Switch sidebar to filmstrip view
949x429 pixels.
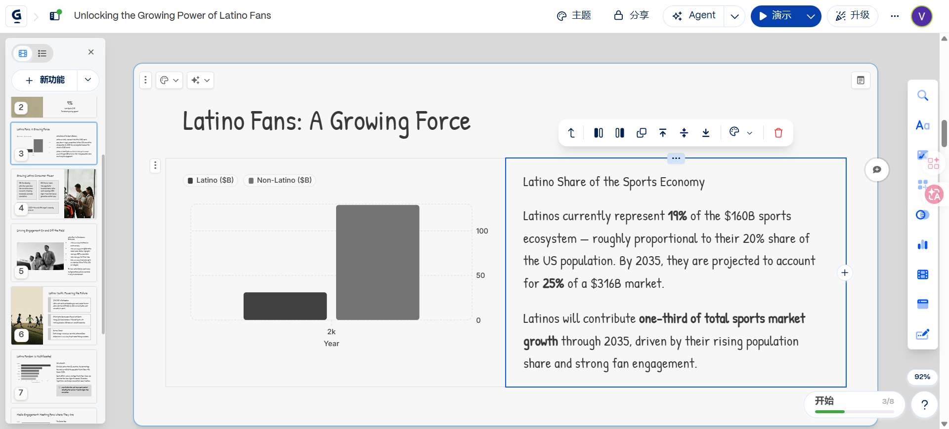[x=23, y=53]
